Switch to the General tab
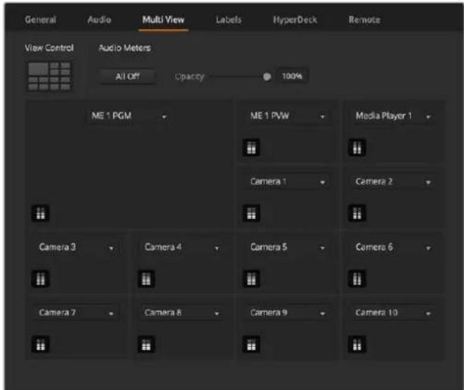 coord(41,20)
